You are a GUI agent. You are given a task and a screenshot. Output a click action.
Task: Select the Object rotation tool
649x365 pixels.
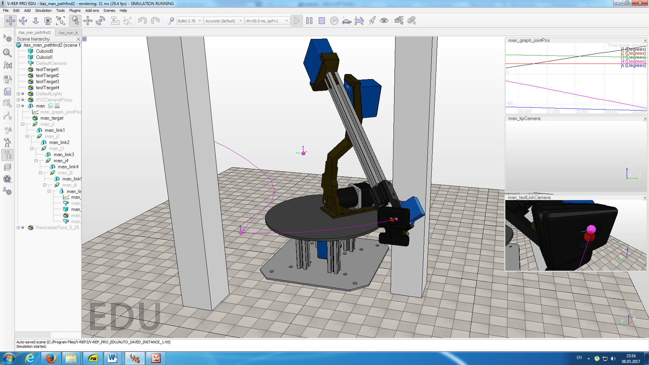[100, 20]
